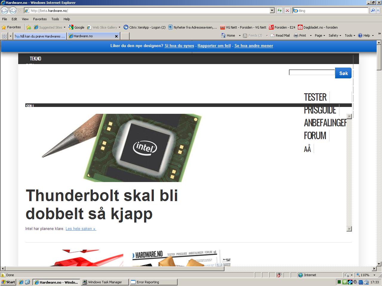382x286 pixels.
Task: Open the search provider dropdown arrow
Action: tap(378, 10)
